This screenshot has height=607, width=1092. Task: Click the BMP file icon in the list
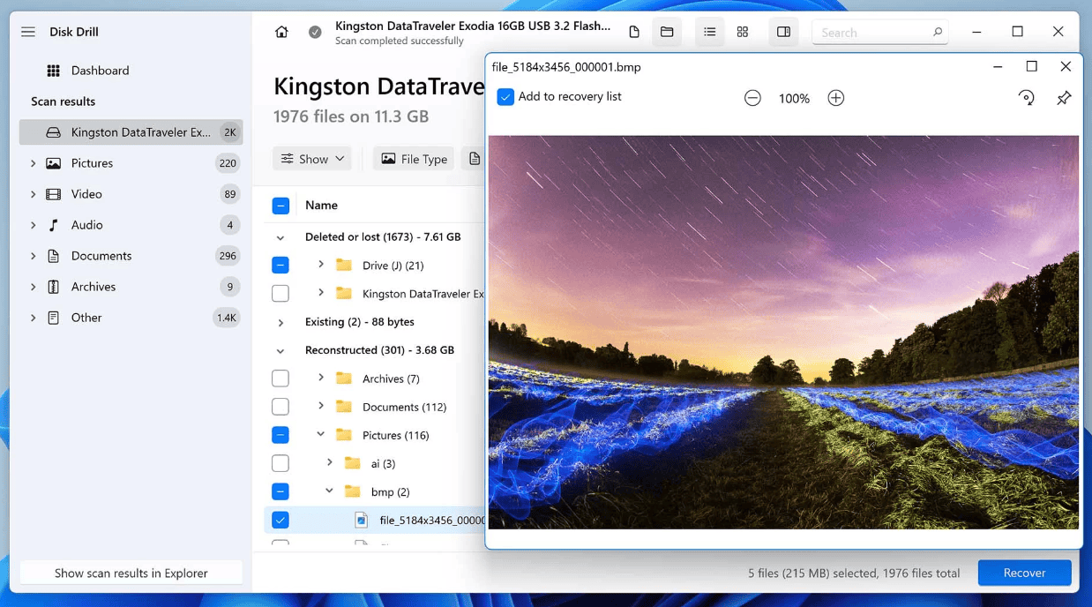click(x=361, y=520)
